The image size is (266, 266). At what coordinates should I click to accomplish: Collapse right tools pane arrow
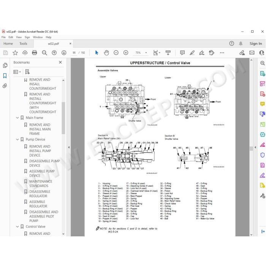(255, 147)
